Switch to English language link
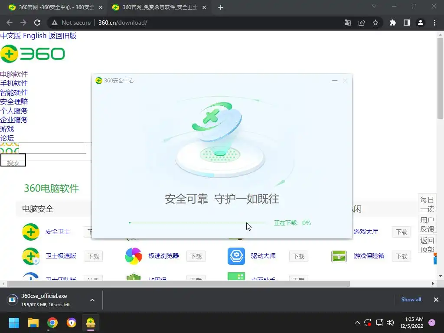 tap(35, 36)
